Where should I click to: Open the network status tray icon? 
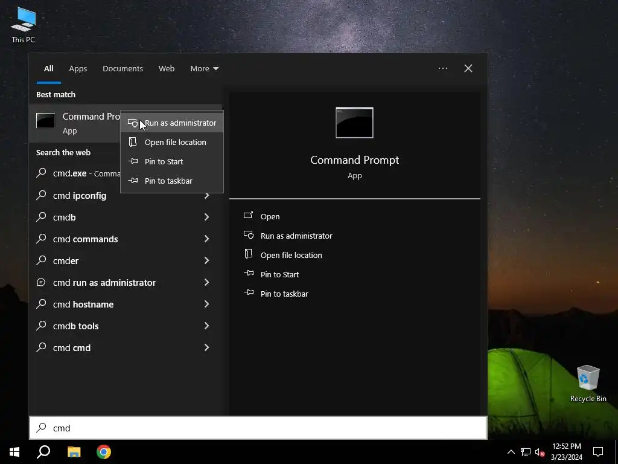pyautogui.click(x=526, y=452)
